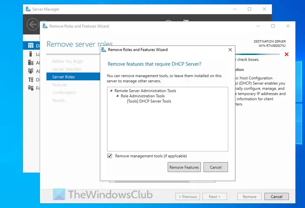Cancel the DHCP features removal dialog
This screenshot has height=208, width=305.
pyautogui.click(x=216, y=167)
